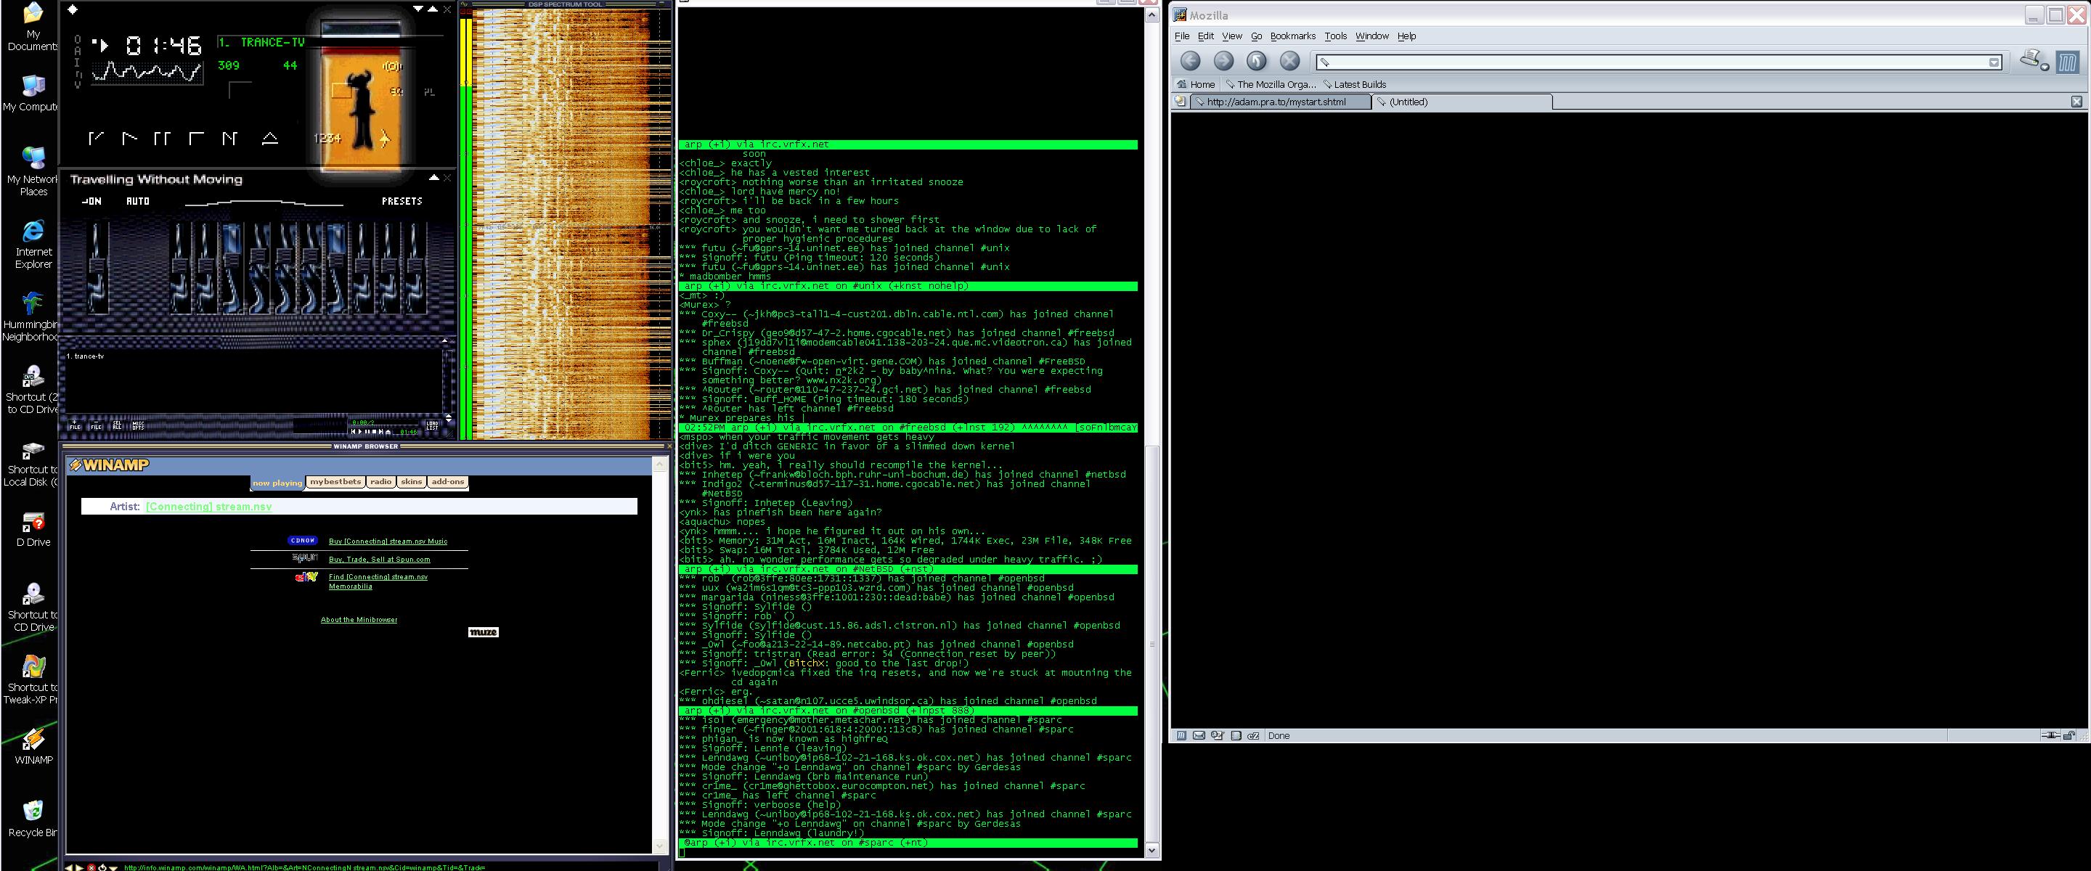This screenshot has height=871, width=2091.
Task: Toggle the PL playlist button in Winamp
Action: tap(429, 92)
